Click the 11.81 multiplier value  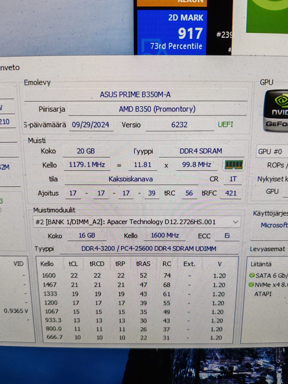(142, 165)
